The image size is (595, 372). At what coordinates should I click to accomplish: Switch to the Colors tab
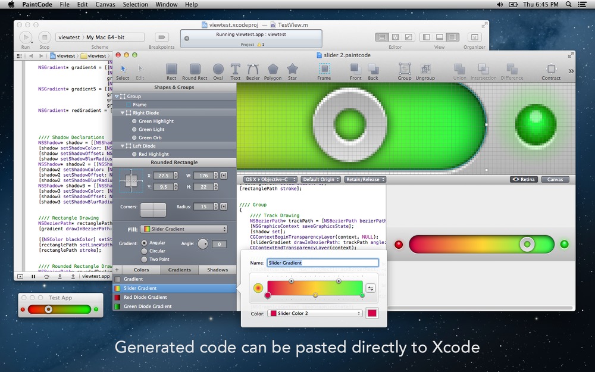point(141,270)
